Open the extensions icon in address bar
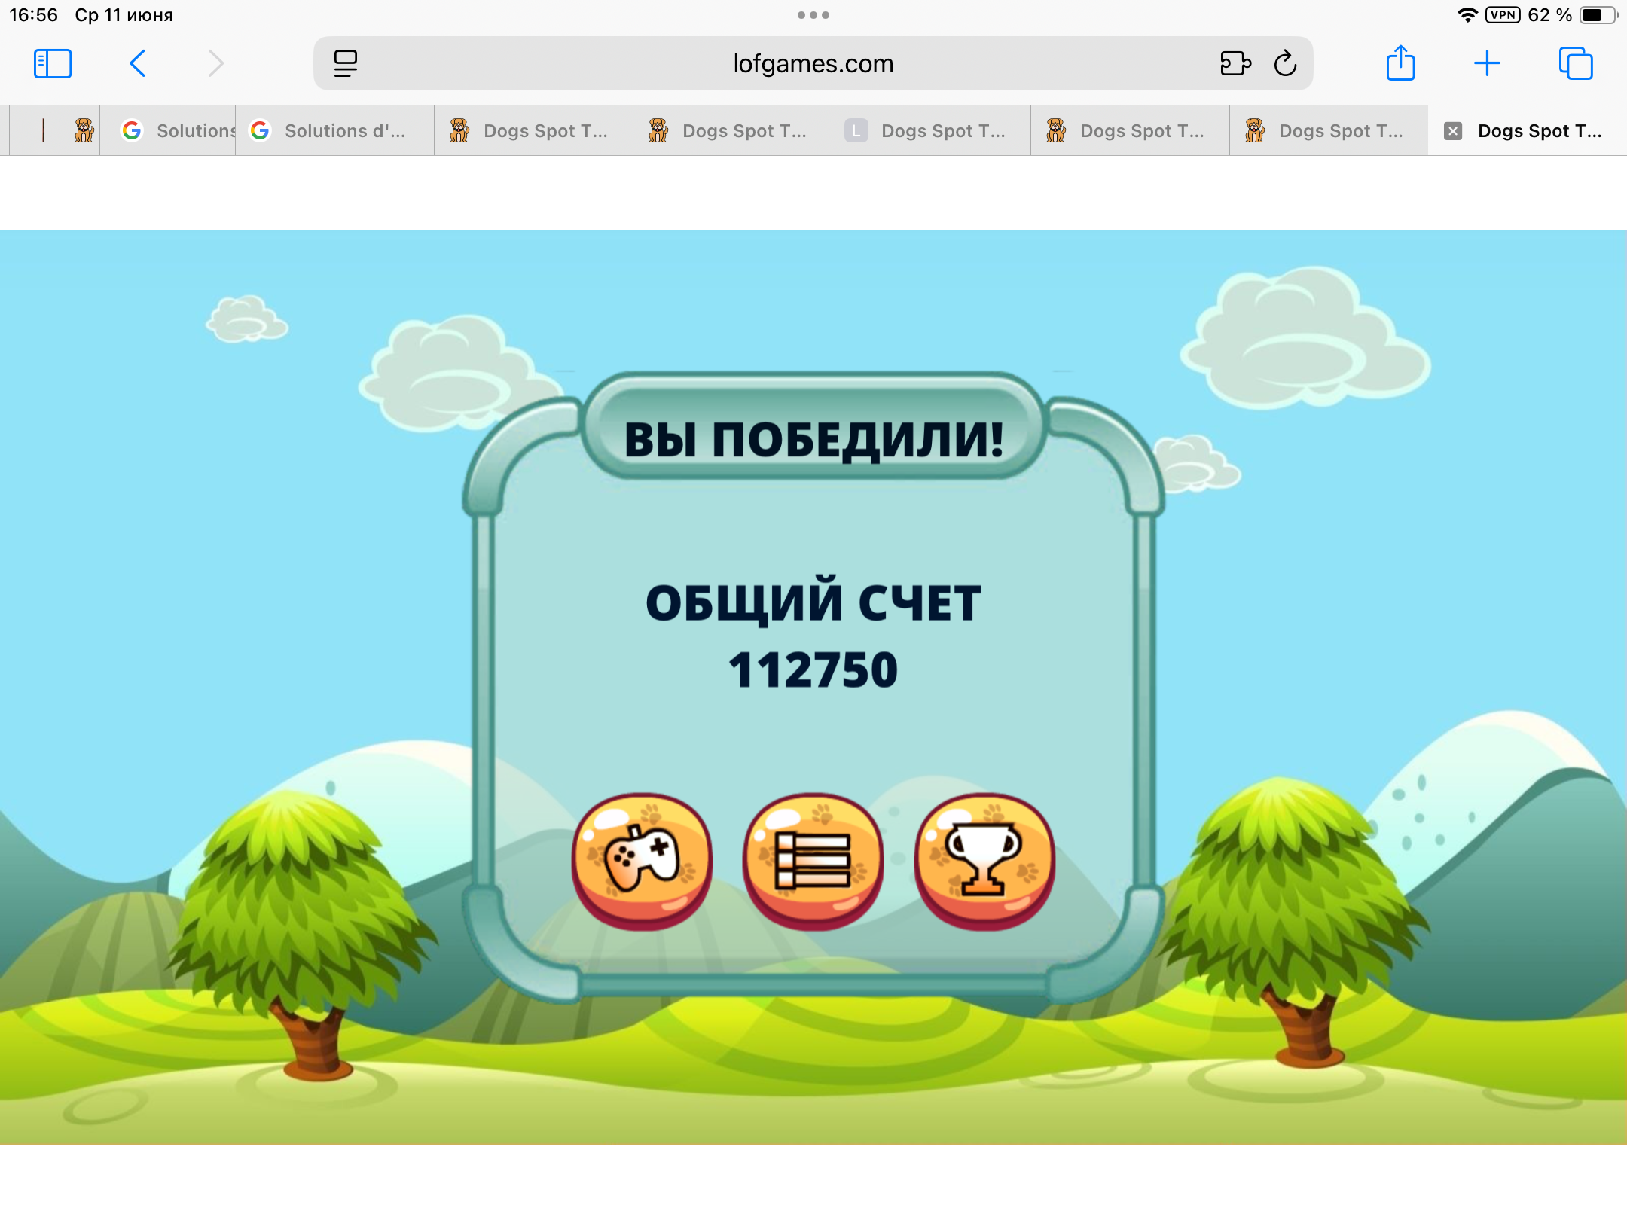Viewport: 1627px width, 1220px height. [x=1235, y=64]
